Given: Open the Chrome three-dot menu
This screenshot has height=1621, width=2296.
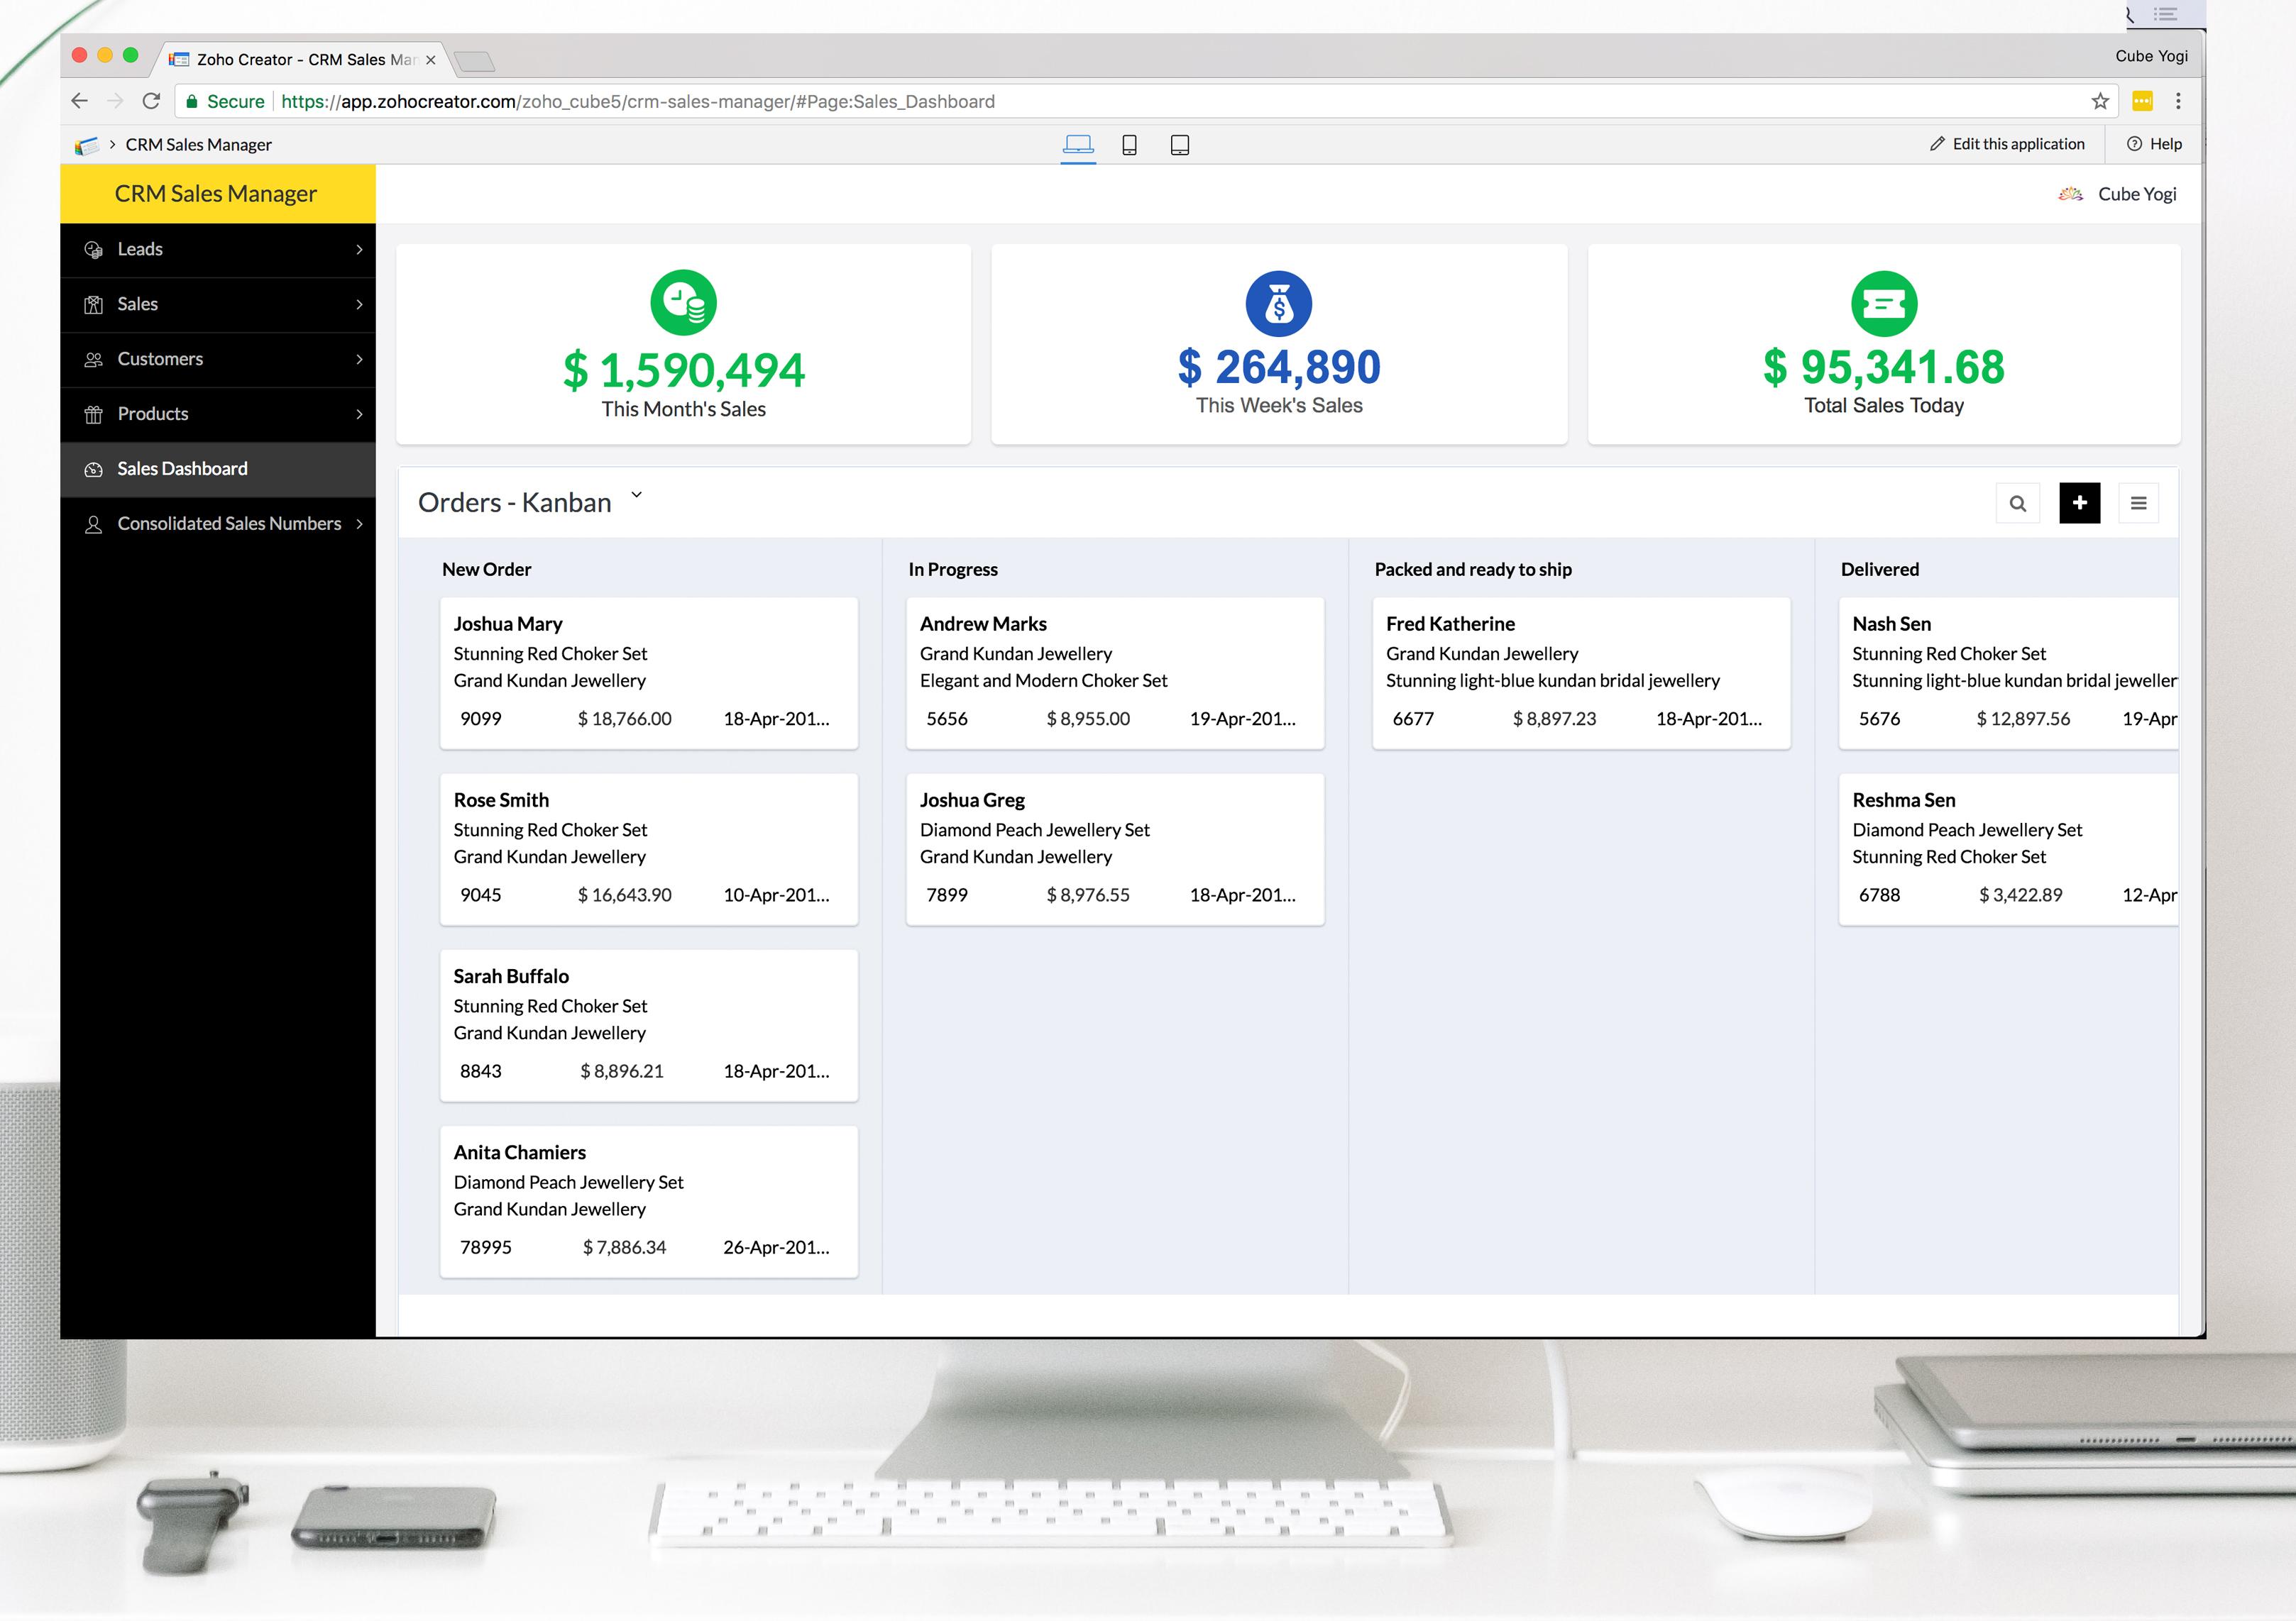Looking at the screenshot, I should 2178,101.
